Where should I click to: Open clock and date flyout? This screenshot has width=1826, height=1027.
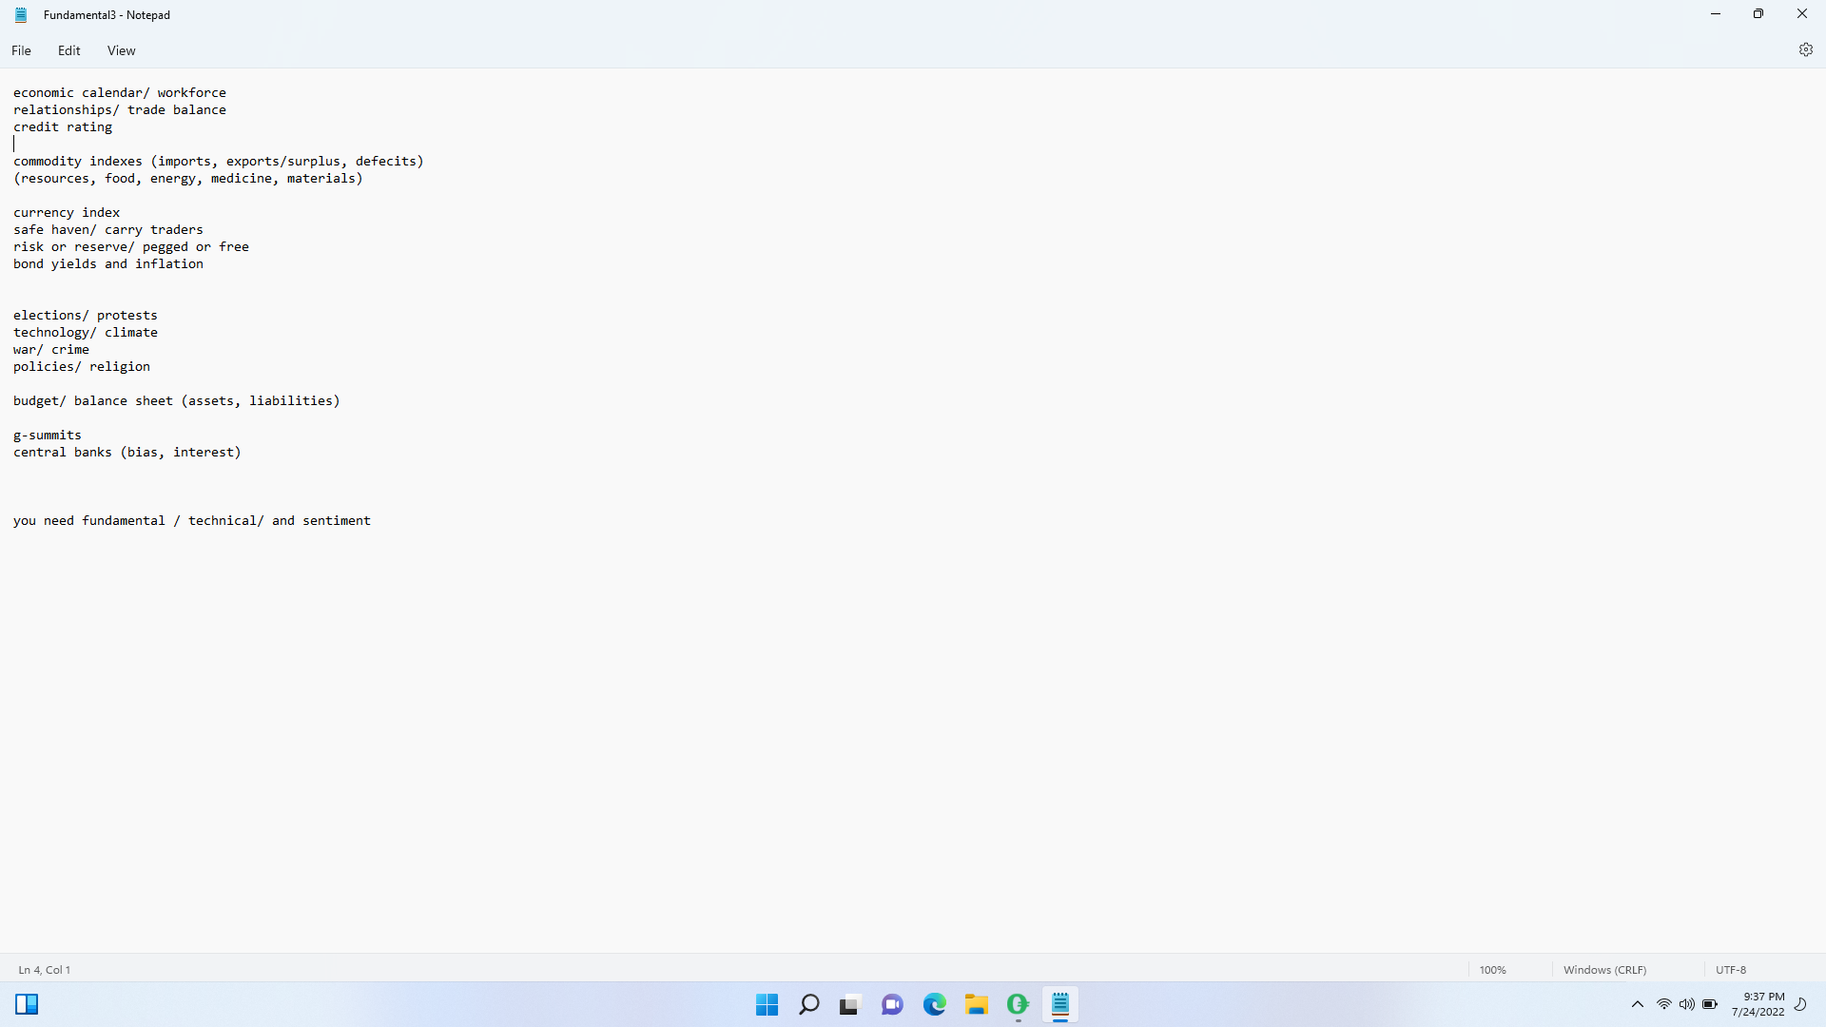click(x=1758, y=1004)
